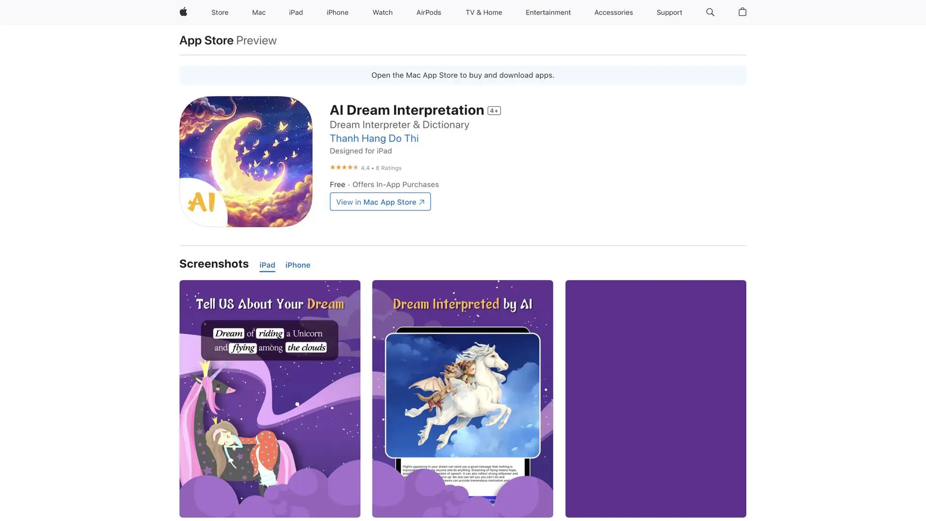Open the Support page

[669, 12]
